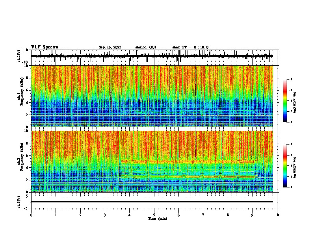Click the "-7" label on lower colorbar
The width and height of the screenshot is (312, 241).
[x=290, y=187]
